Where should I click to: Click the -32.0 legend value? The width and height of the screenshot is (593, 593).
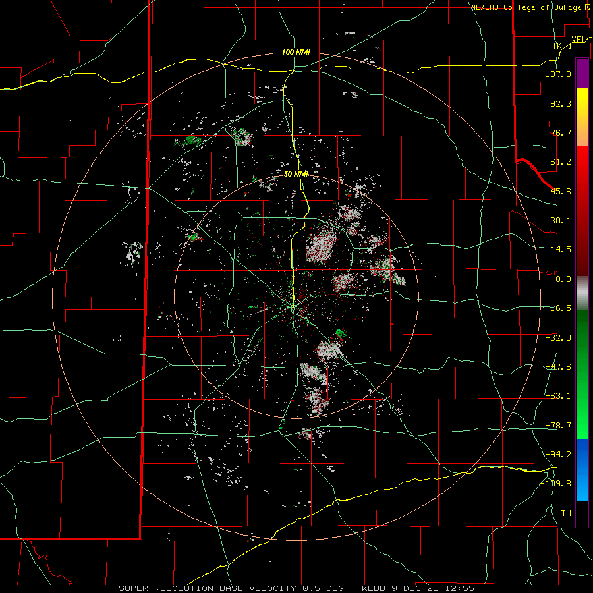pos(558,338)
